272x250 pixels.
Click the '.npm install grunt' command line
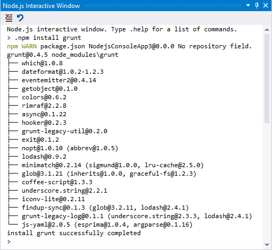point(44,38)
